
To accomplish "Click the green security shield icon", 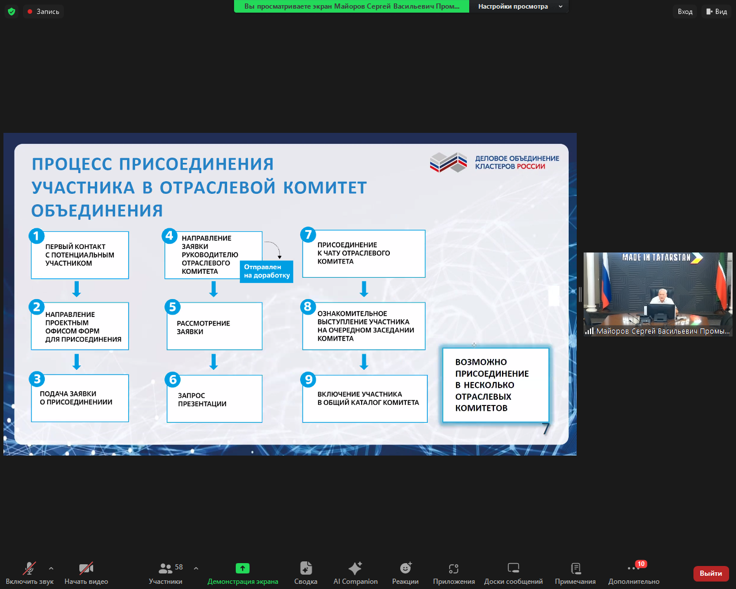I will tap(11, 11).
